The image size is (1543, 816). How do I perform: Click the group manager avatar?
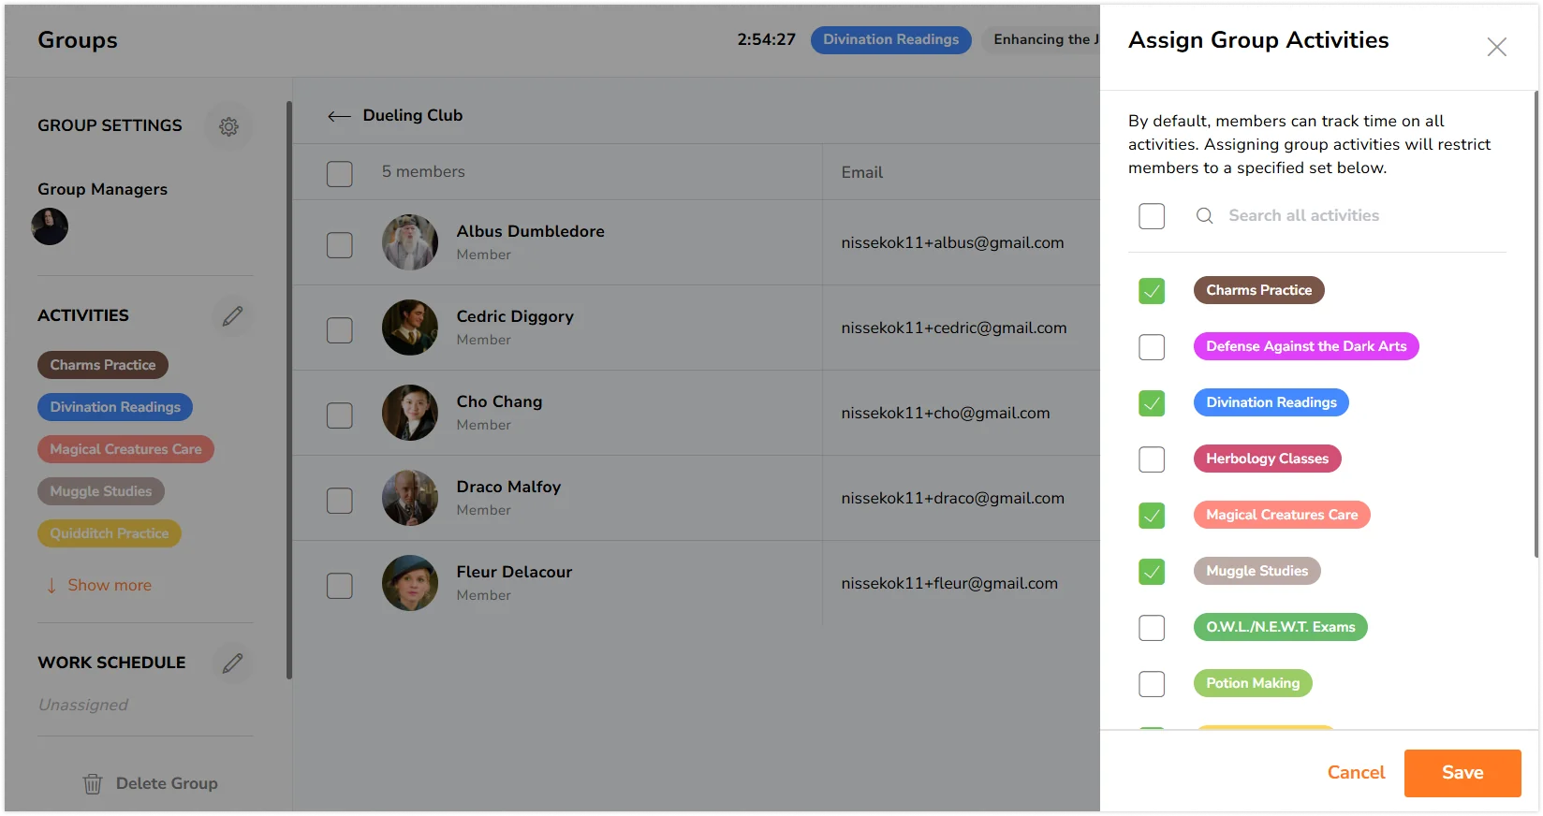(50, 226)
